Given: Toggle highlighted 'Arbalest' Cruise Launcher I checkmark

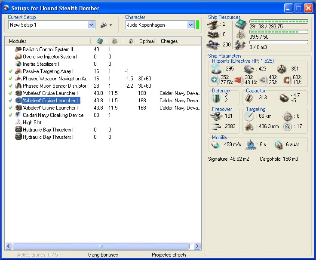Looking at the screenshot, I should (10, 100).
